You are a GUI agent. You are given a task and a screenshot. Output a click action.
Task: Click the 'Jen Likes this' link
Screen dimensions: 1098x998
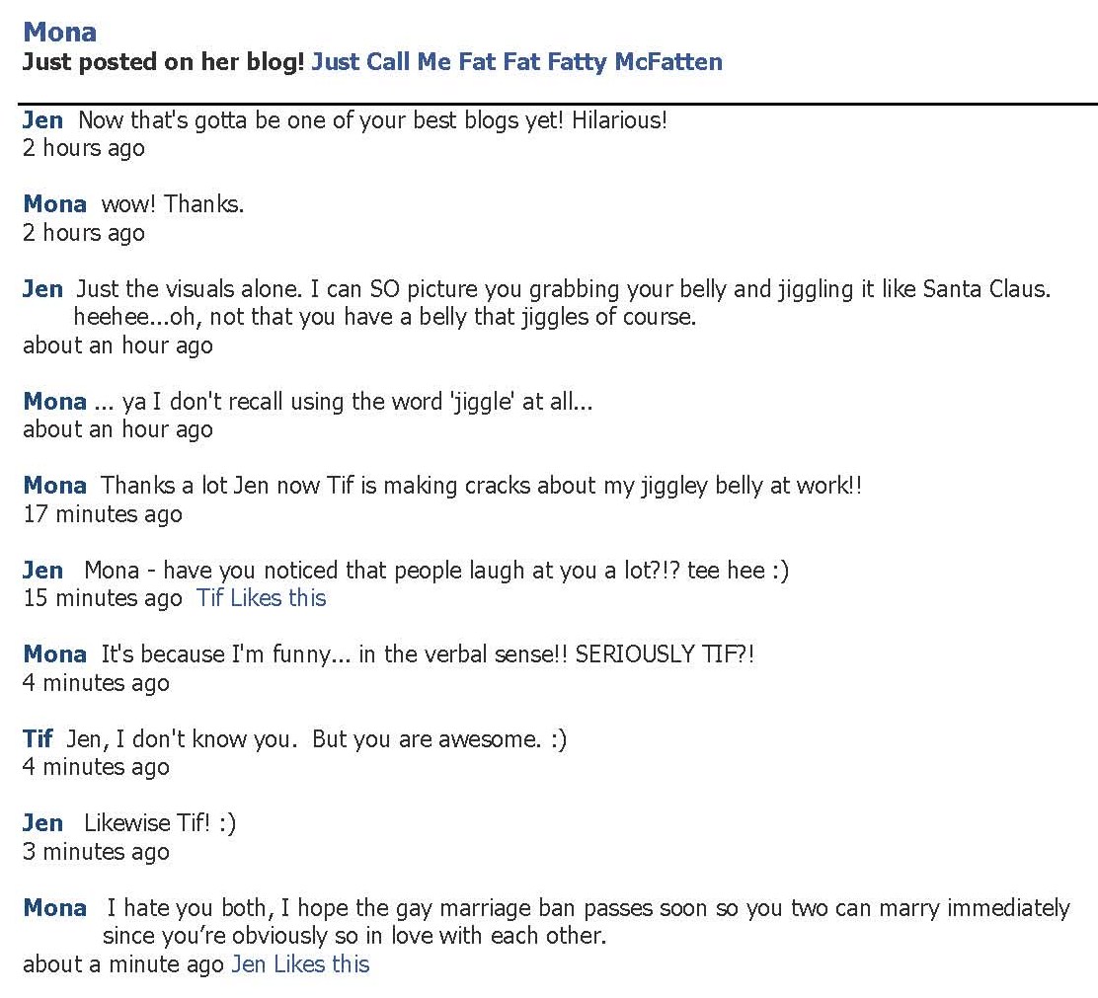pos(300,964)
